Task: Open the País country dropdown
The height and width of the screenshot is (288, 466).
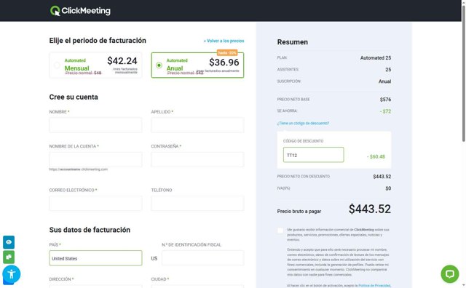Action: click(x=95, y=258)
